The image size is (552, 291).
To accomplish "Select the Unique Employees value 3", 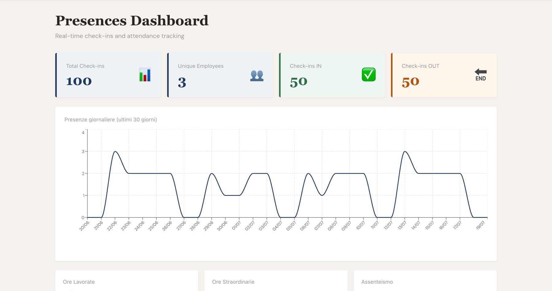I will coord(182,82).
